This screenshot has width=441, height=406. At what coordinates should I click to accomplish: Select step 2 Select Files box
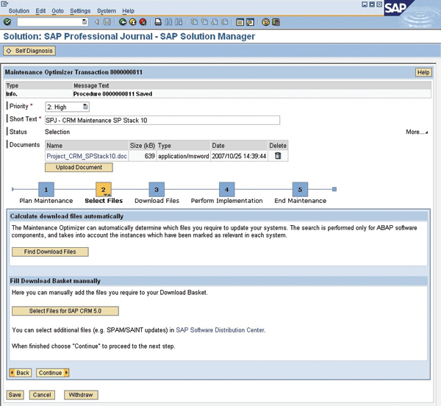[104, 189]
